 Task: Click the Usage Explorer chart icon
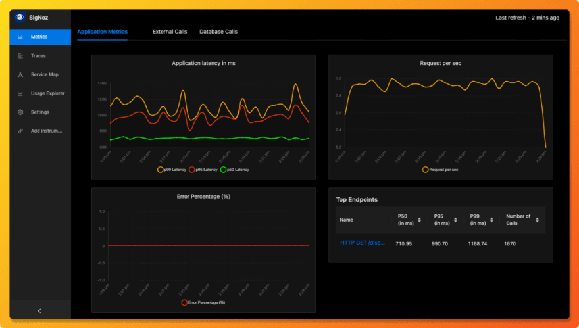pos(20,93)
